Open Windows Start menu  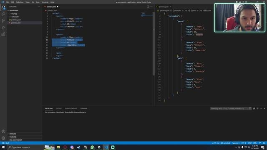point(3,147)
